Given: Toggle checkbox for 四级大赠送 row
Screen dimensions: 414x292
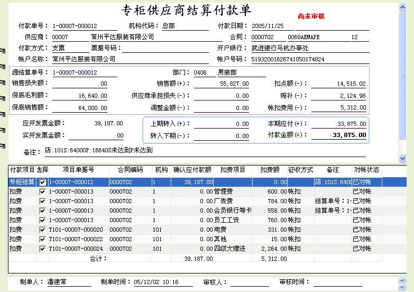Looking at the screenshot, I should [x=42, y=249].
